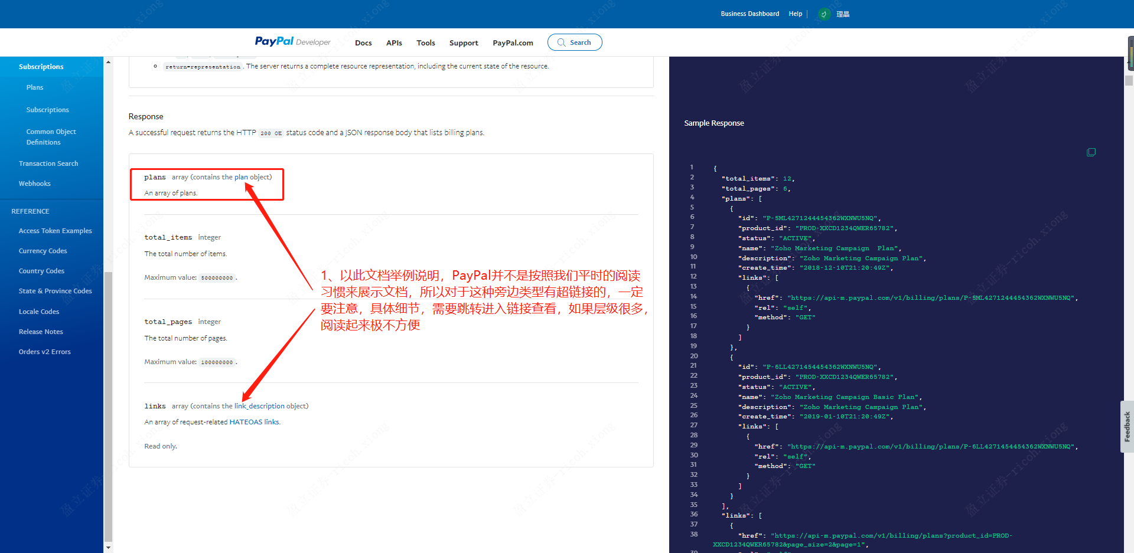
Task: Click the user avatar icon in header
Action: click(825, 14)
